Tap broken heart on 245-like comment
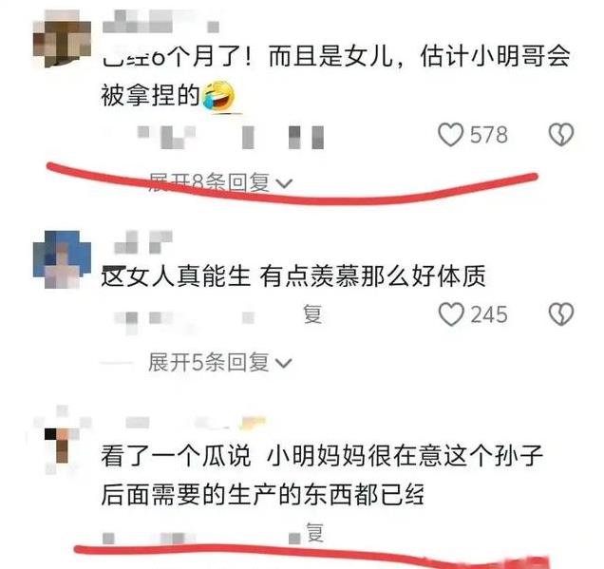This screenshot has width=604, height=569. 561,314
